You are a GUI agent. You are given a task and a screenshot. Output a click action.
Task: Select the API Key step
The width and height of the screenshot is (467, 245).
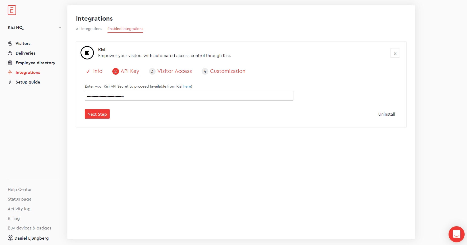tap(130, 71)
